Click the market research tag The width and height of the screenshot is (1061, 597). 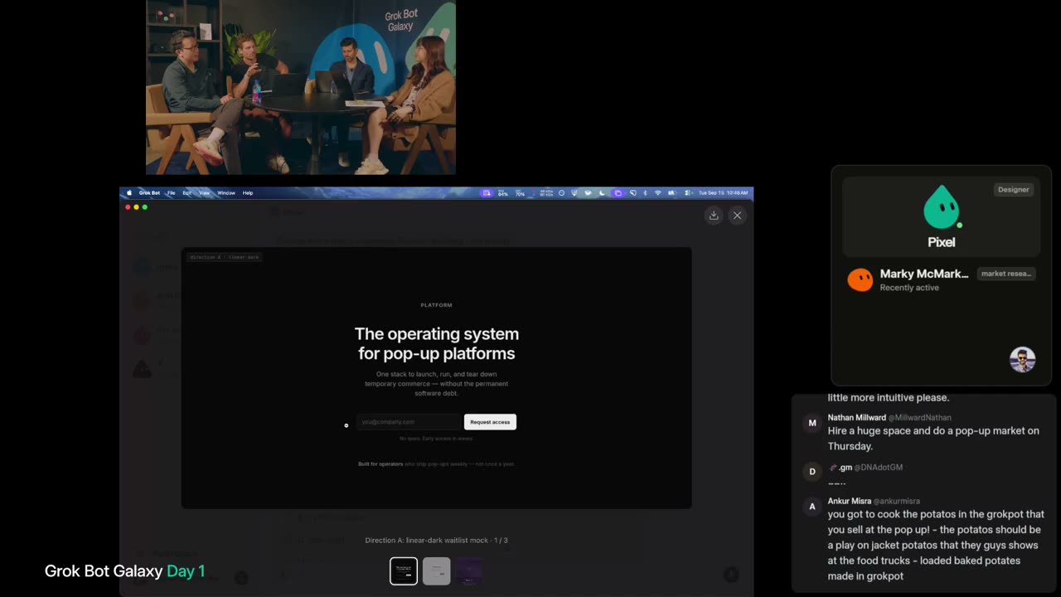tap(1006, 274)
